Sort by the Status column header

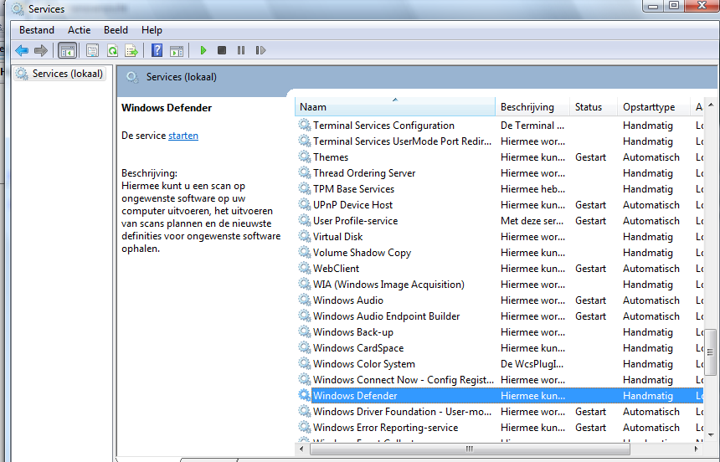click(594, 107)
